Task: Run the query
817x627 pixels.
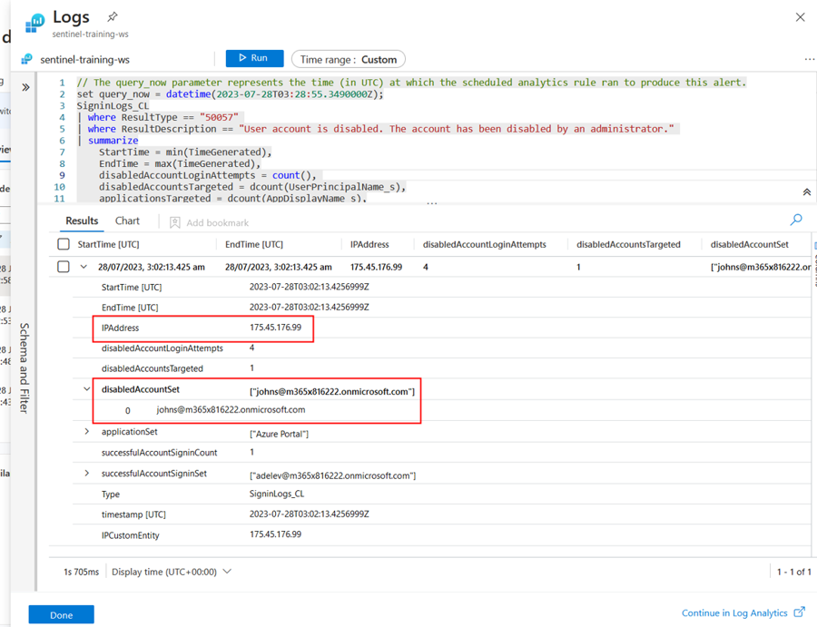Action: tap(254, 58)
